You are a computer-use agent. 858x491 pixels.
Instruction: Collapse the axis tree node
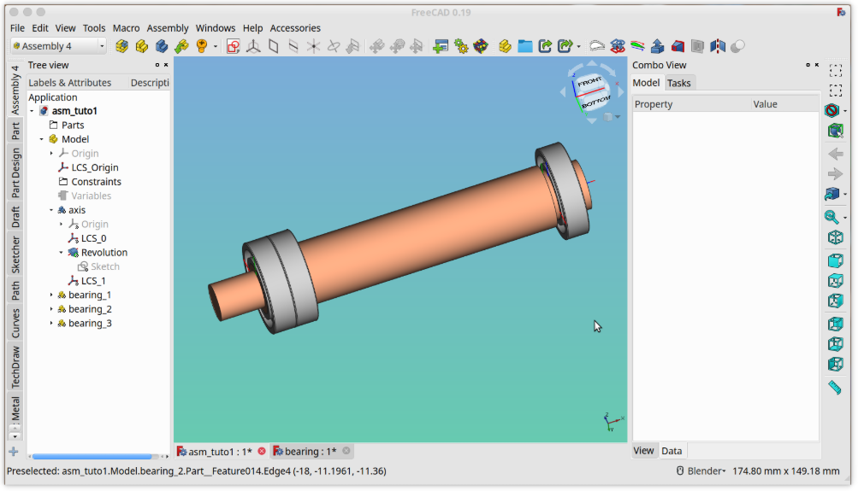[x=51, y=210]
